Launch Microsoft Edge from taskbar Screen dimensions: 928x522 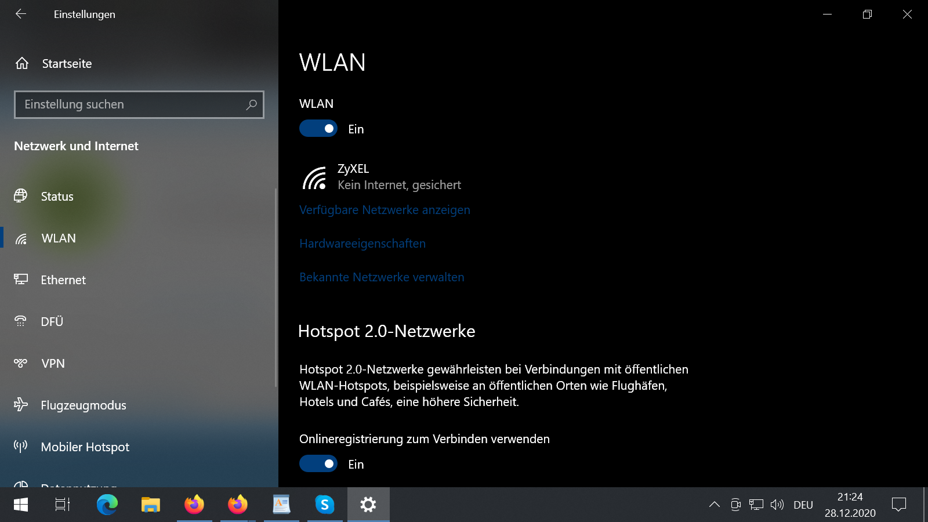tap(107, 505)
